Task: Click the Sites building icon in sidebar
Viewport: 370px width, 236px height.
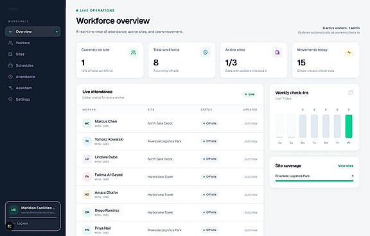Action: 10,54
